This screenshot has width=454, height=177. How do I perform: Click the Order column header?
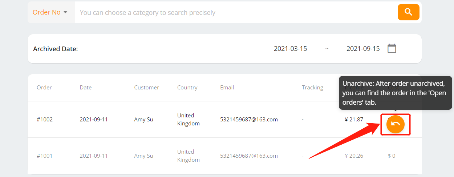click(44, 87)
